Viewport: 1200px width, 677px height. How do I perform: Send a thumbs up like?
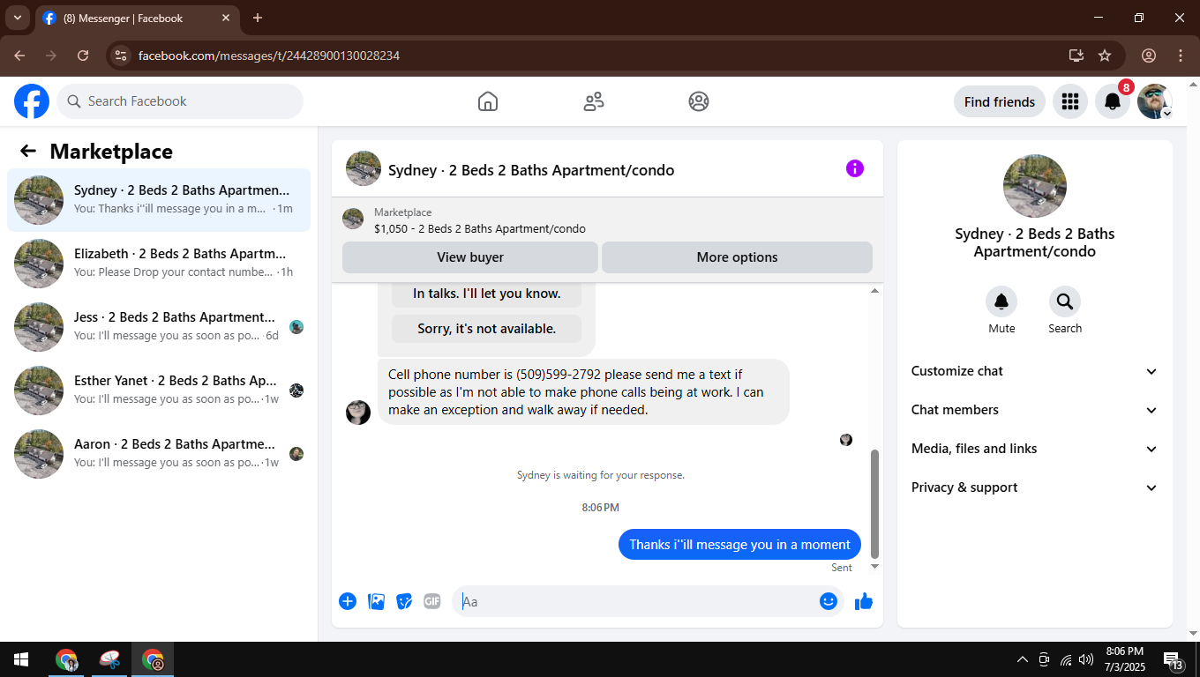coord(864,601)
